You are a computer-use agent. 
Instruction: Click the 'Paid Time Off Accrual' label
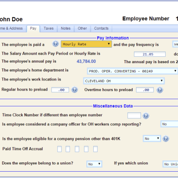(22, 149)
